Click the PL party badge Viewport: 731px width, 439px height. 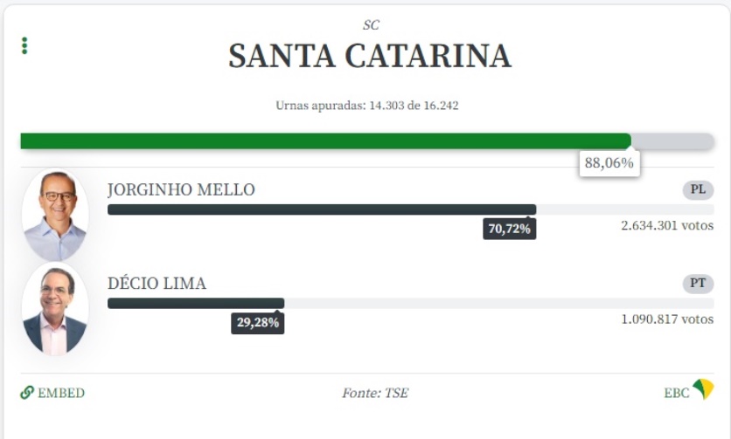click(x=698, y=189)
